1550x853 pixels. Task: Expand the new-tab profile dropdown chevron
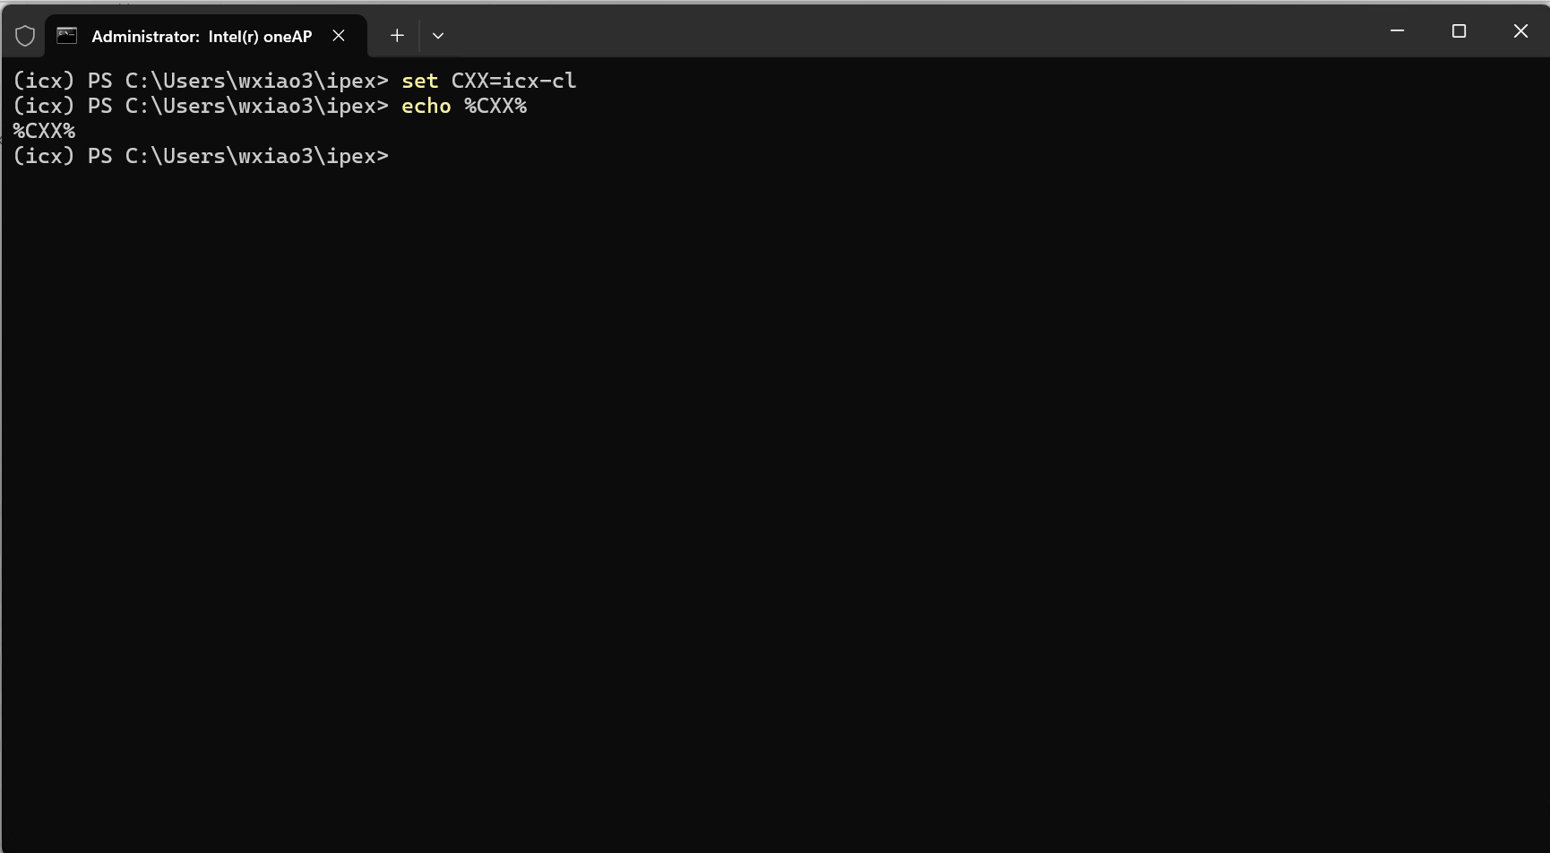(438, 36)
